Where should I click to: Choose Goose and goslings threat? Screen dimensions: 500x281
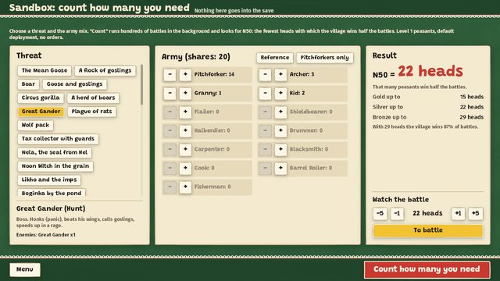point(75,84)
